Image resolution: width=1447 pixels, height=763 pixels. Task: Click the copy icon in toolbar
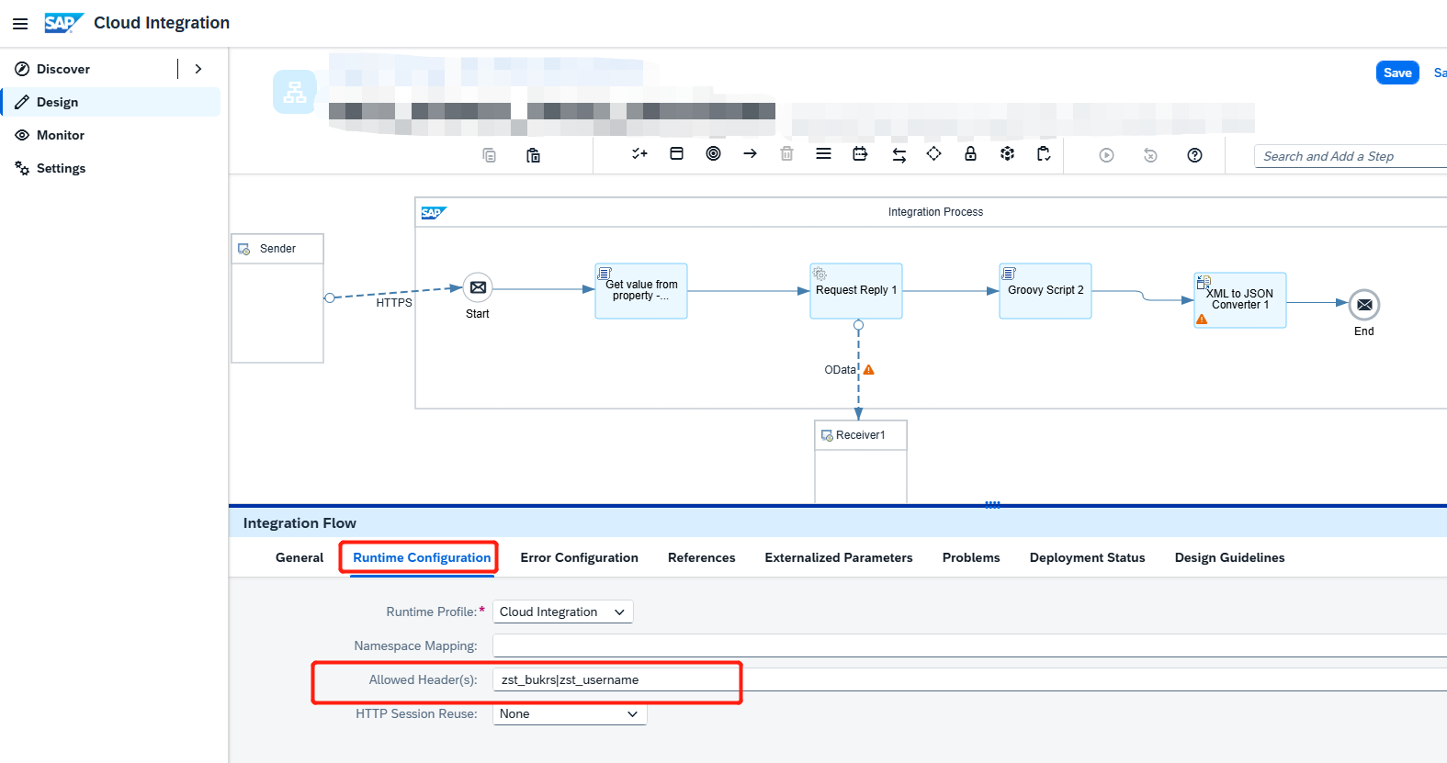coord(490,155)
